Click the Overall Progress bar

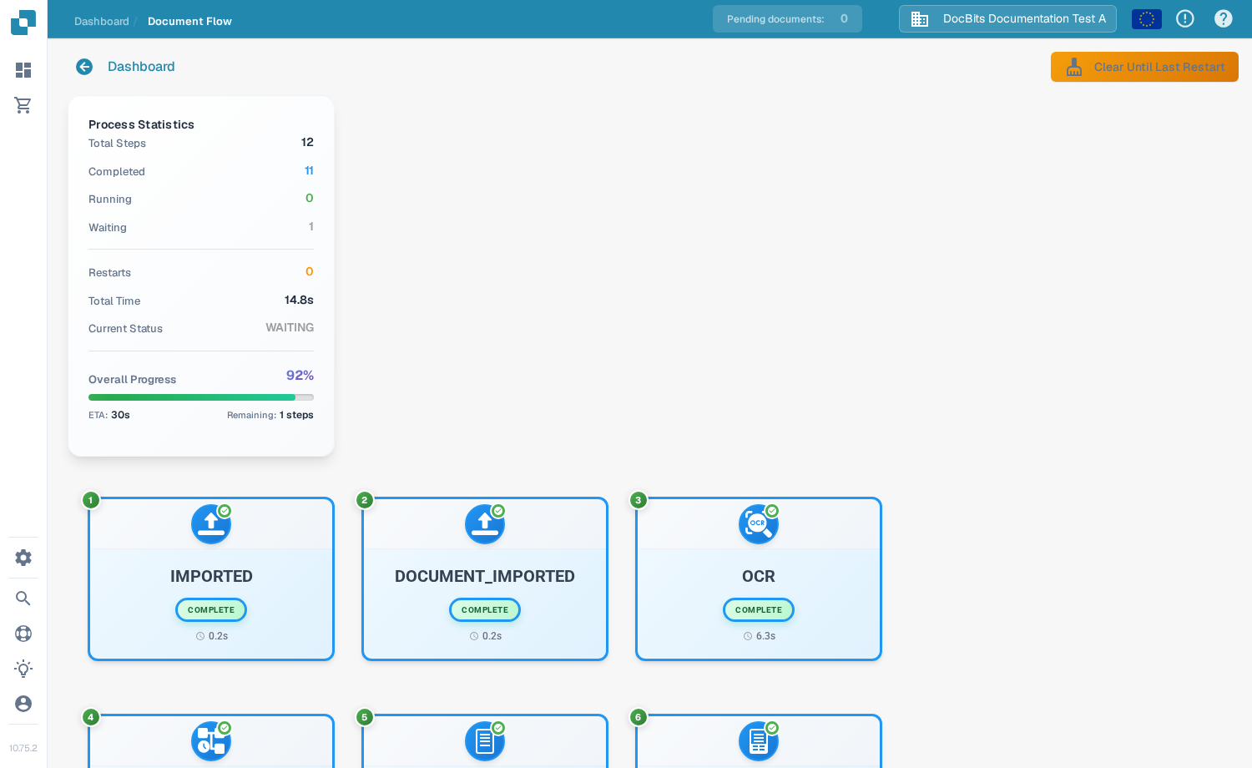[x=201, y=397]
